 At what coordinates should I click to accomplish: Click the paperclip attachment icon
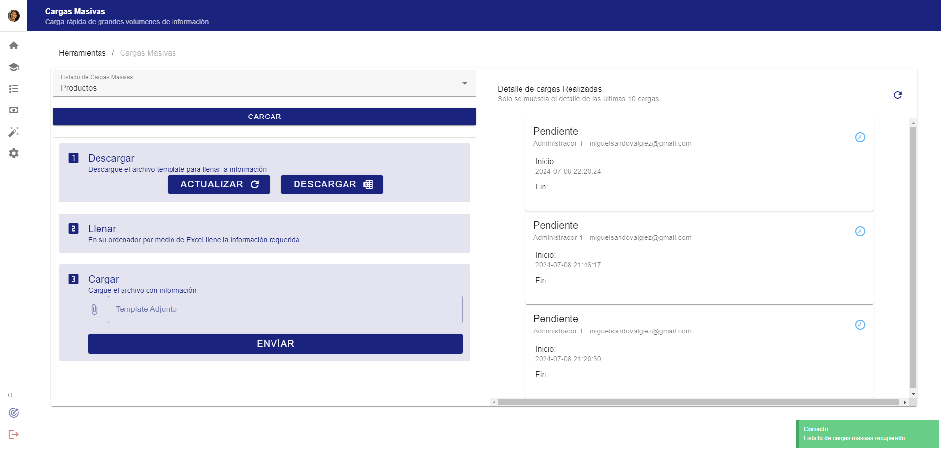(x=94, y=309)
